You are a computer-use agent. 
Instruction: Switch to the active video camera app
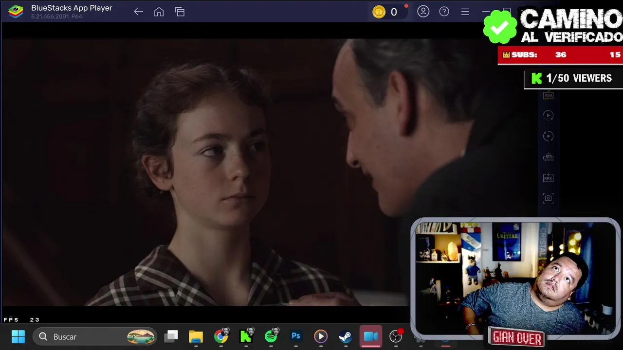(x=371, y=336)
